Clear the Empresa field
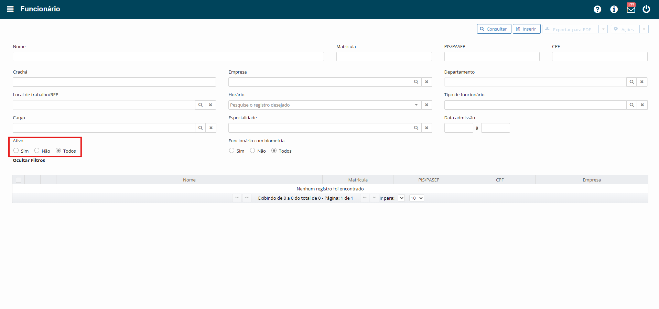Screen dimensions: 659x309 tap(426, 82)
